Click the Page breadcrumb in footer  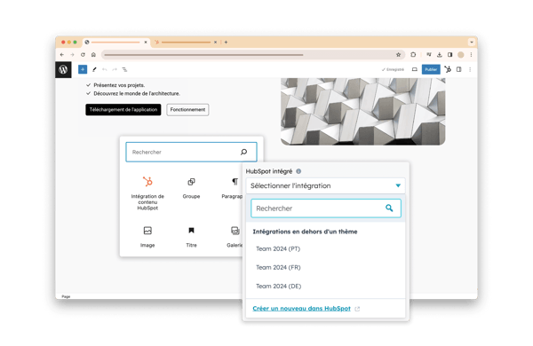(66, 297)
